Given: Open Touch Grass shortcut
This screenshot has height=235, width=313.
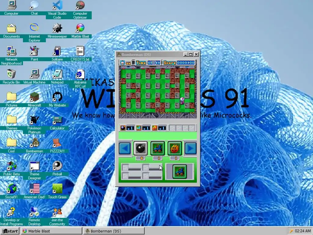Looking at the screenshot, I should coord(57,192).
